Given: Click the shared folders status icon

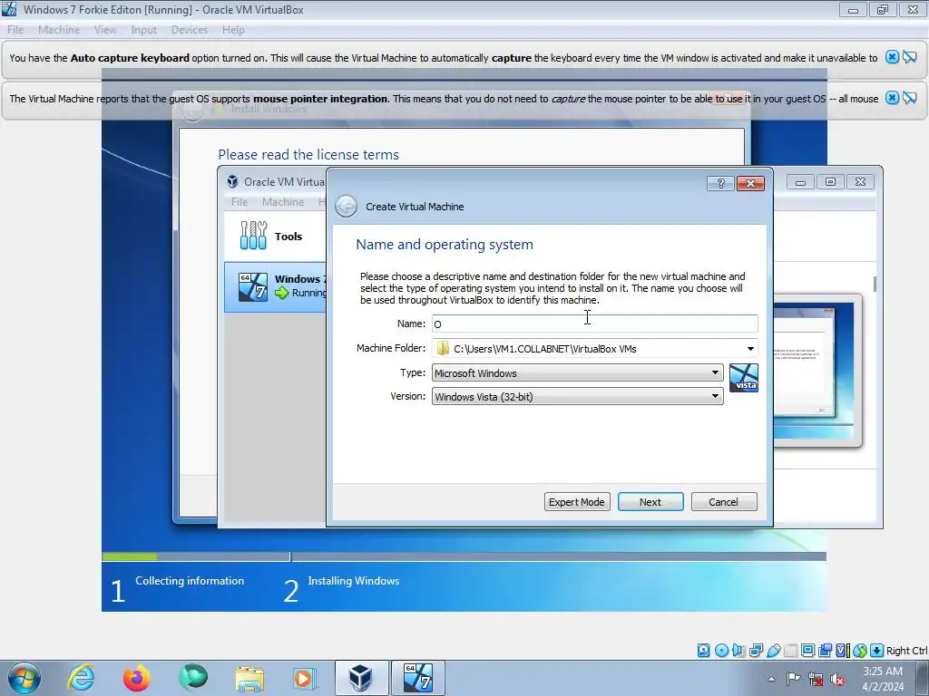Looking at the screenshot, I should tap(790, 651).
